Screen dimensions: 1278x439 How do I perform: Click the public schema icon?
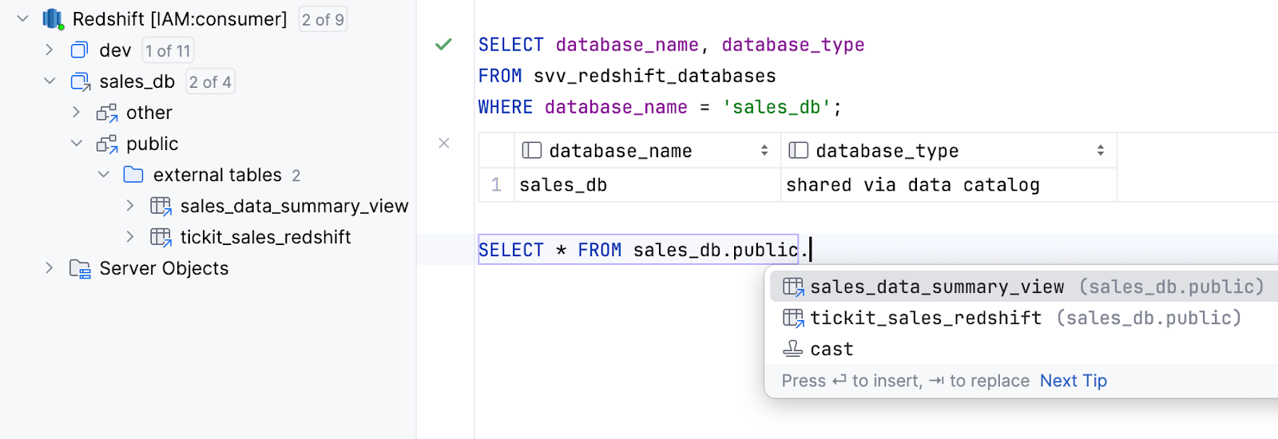(x=107, y=144)
